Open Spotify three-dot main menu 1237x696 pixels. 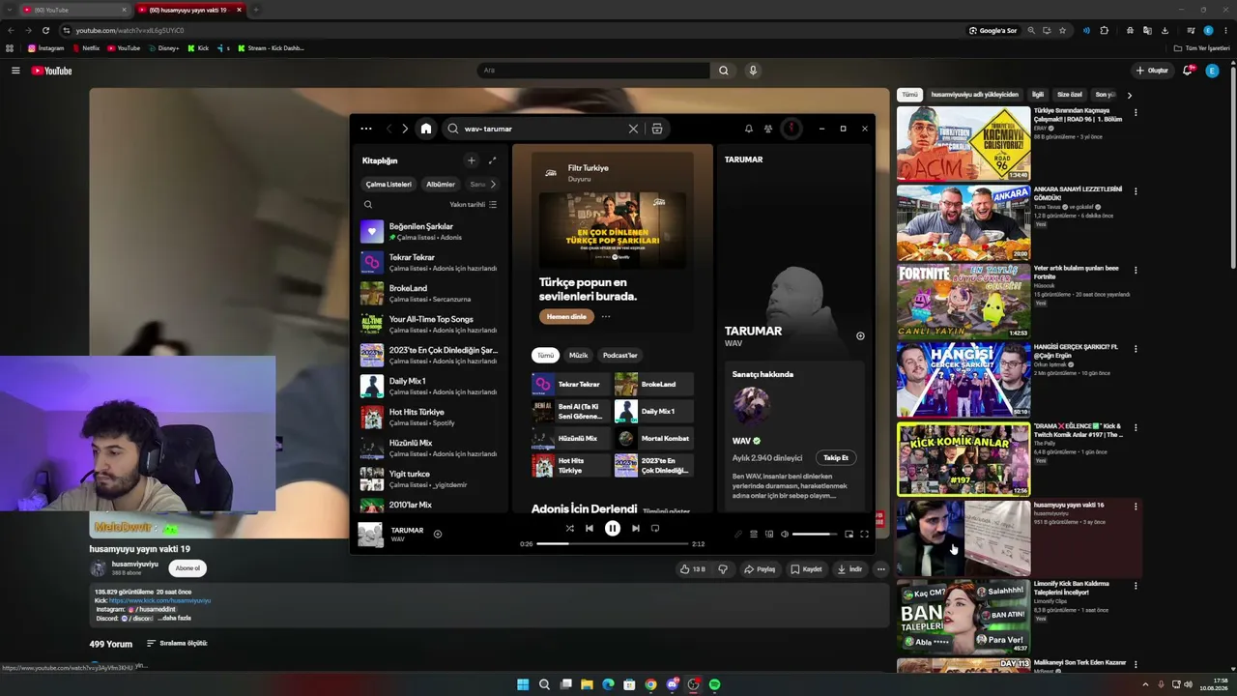click(366, 129)
